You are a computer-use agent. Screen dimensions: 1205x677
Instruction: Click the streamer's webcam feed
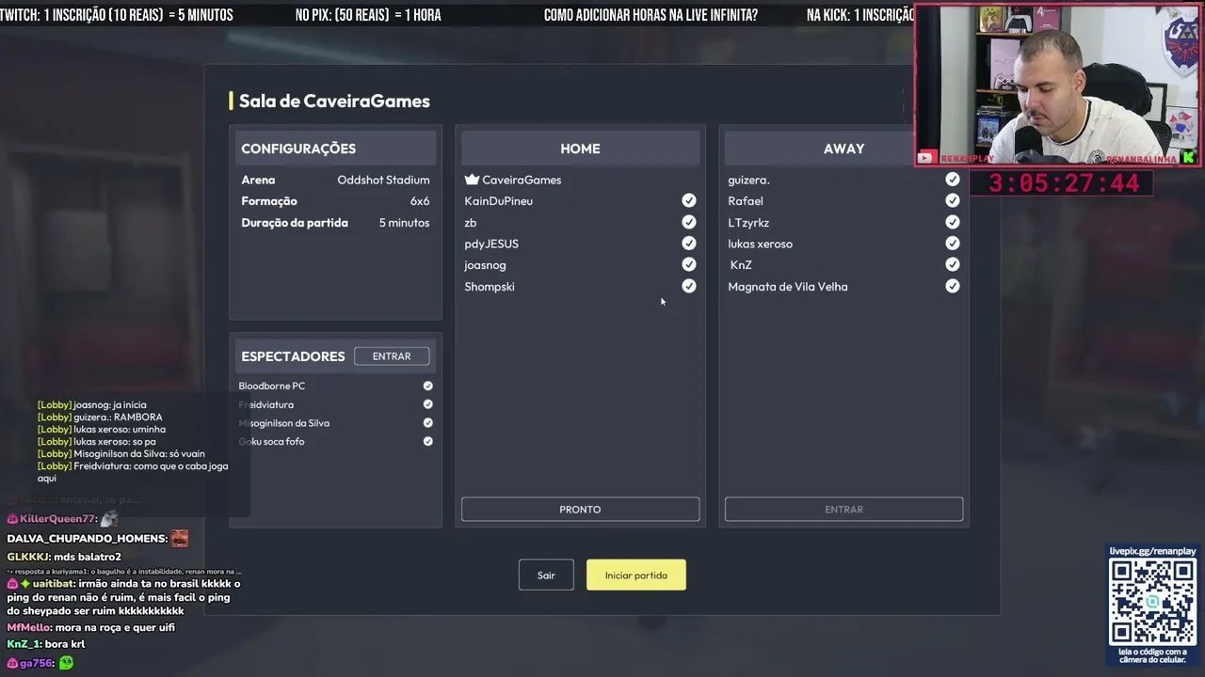click(x=1057, y=85)
